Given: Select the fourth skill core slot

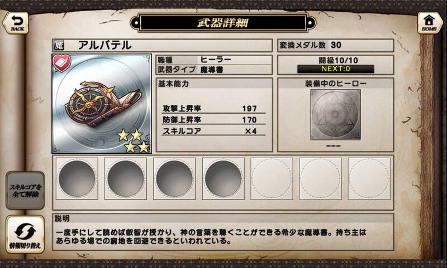Looking at the screenshot, I should [223, 178].
